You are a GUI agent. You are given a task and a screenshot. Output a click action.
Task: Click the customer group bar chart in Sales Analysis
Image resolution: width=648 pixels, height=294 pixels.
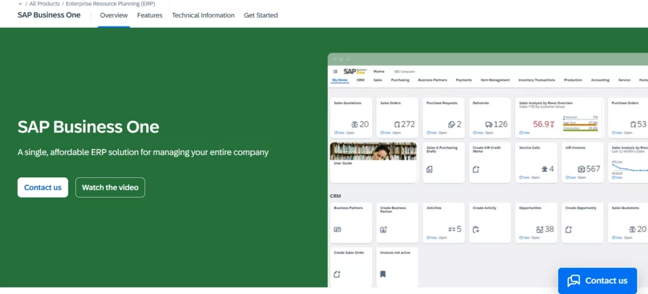[580, 123]
